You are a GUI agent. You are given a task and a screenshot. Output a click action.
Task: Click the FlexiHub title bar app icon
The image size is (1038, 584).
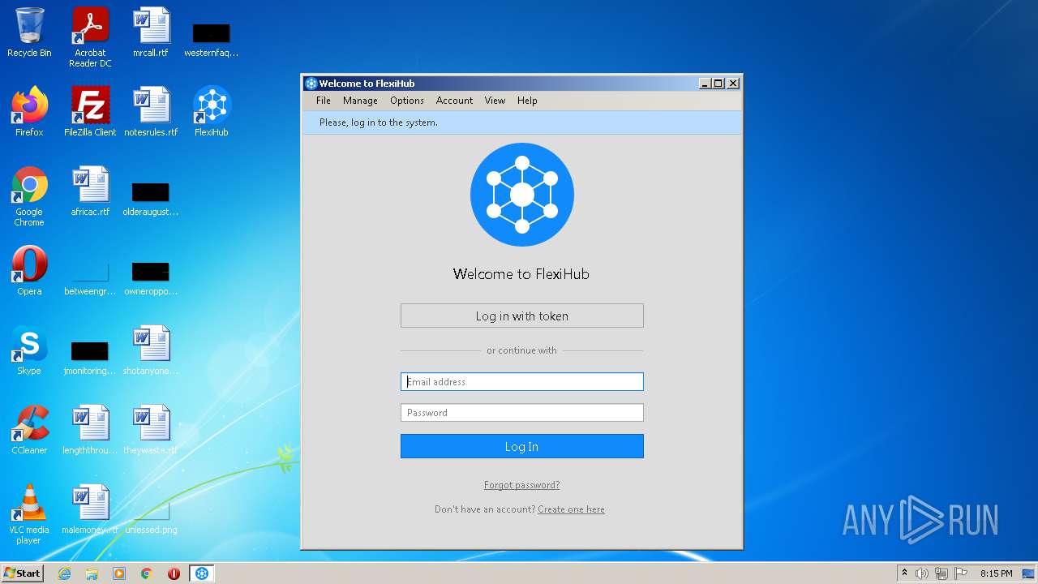pyautogui.click(x=311, y=84)
